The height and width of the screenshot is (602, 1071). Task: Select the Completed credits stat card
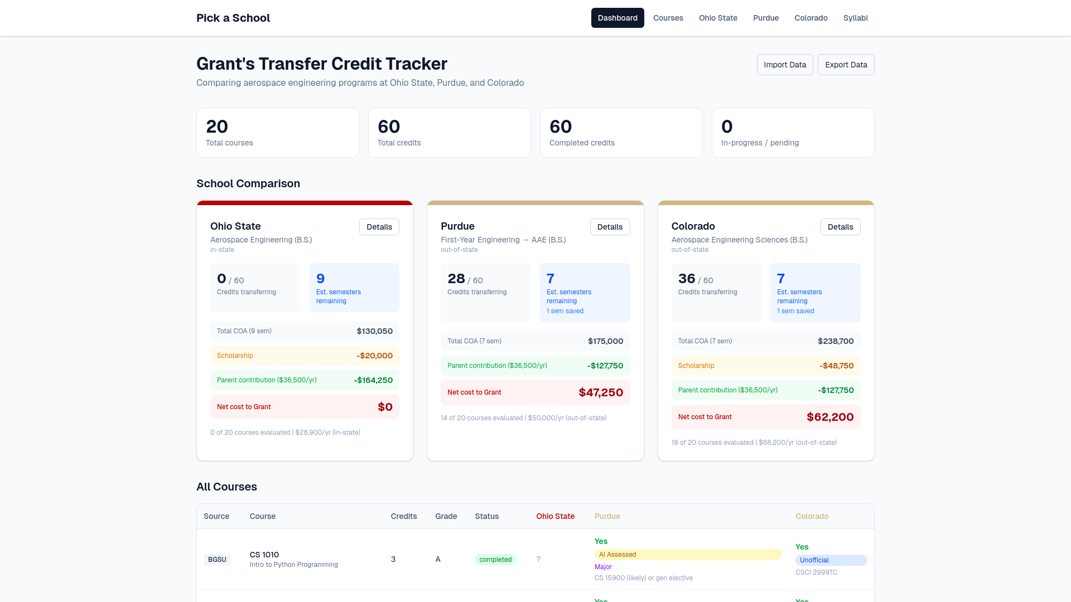coord(621,133)
